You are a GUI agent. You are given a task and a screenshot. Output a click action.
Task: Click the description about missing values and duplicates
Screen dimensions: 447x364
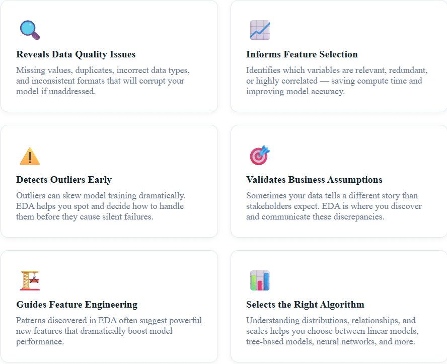(103, 81)
